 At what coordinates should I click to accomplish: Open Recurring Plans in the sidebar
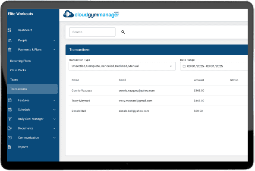click(20, 61)
